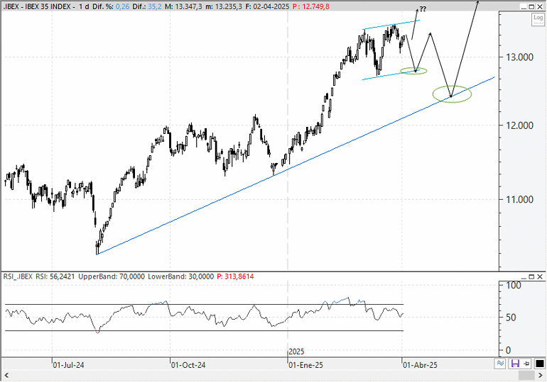The width and height of the screenshot is (547, 382).
Task: Close the IBEX price chart pane
Action: point(540,6)
